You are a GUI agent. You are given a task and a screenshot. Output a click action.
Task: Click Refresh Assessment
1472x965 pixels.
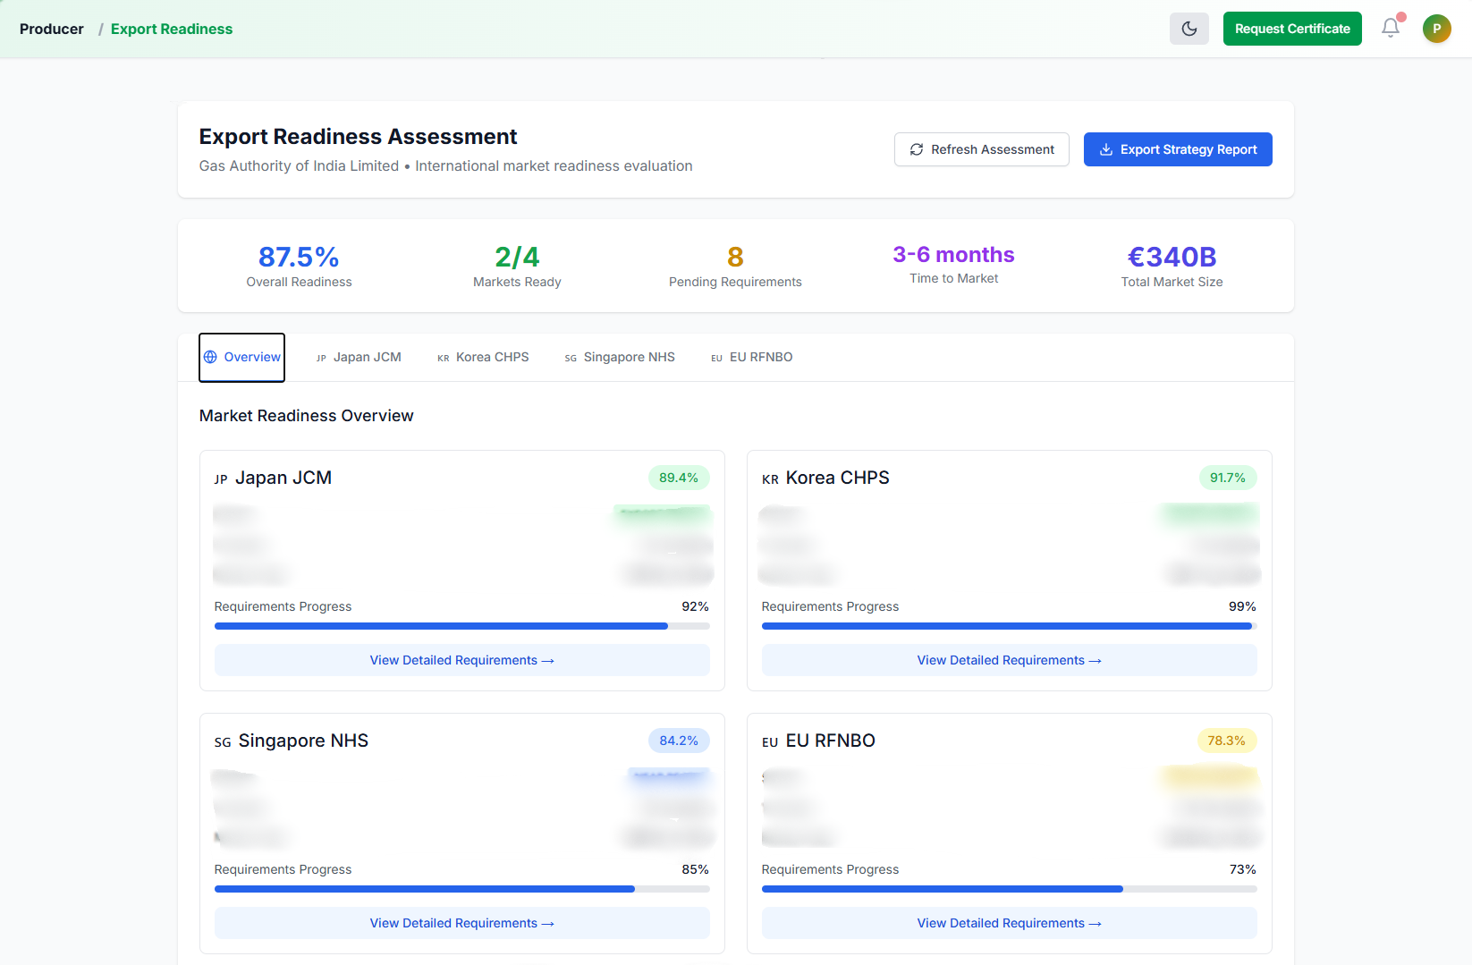pos(981,149)
